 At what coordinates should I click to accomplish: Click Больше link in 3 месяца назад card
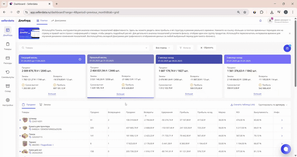click(x=257, y=94)
